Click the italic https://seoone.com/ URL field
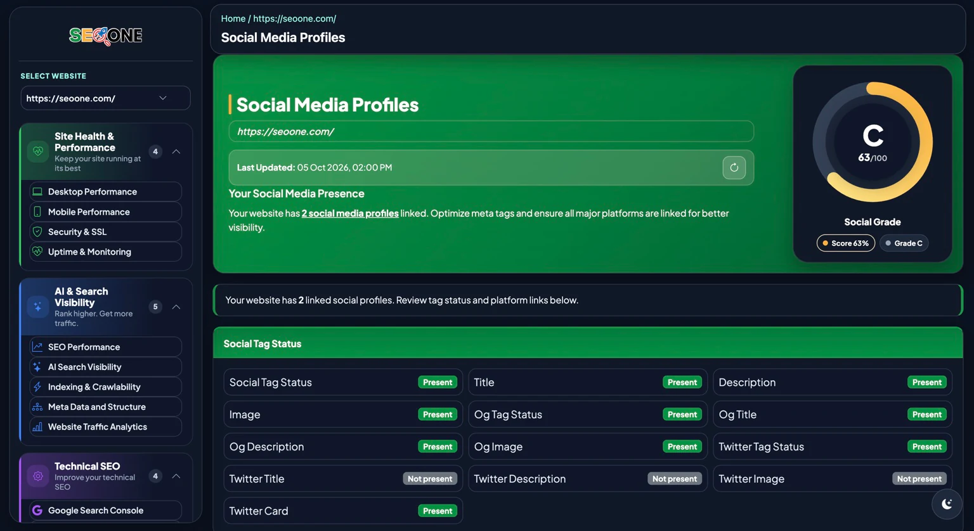Viewport: 974px width, 531px height. pyautogui.click(x=491, y=131)
